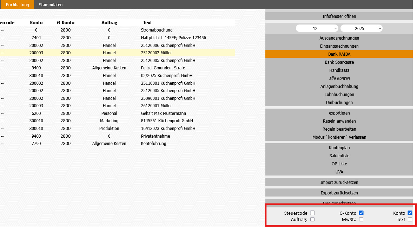Uncheck the Konto checkbox
The image size is (417, 227).
pyautogui.click(x=410, y=213)
